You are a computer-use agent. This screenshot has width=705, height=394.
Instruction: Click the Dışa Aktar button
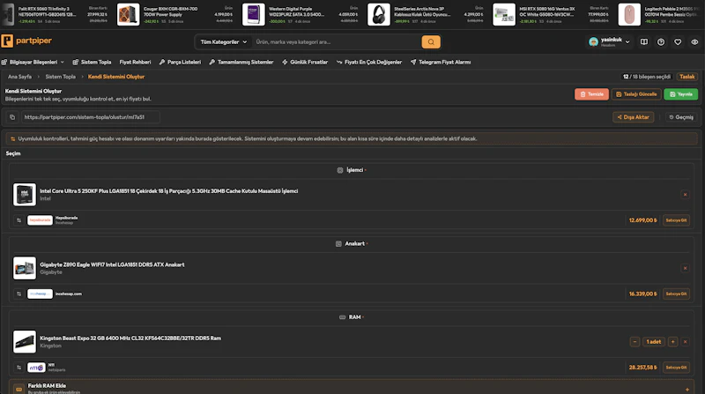pyautogui.click(x=633, y=117)
